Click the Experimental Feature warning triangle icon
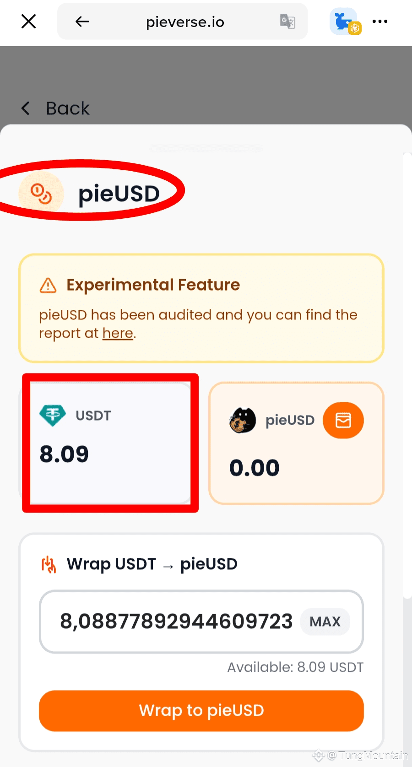412x767 pixels. (x=48, y=285)
